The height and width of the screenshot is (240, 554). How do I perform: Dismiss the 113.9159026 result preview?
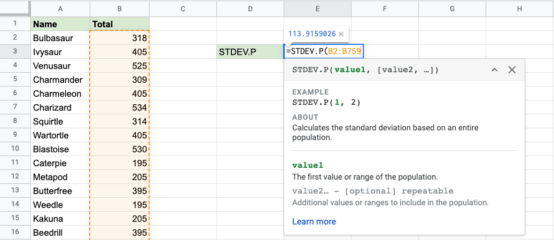pos(341,34)
